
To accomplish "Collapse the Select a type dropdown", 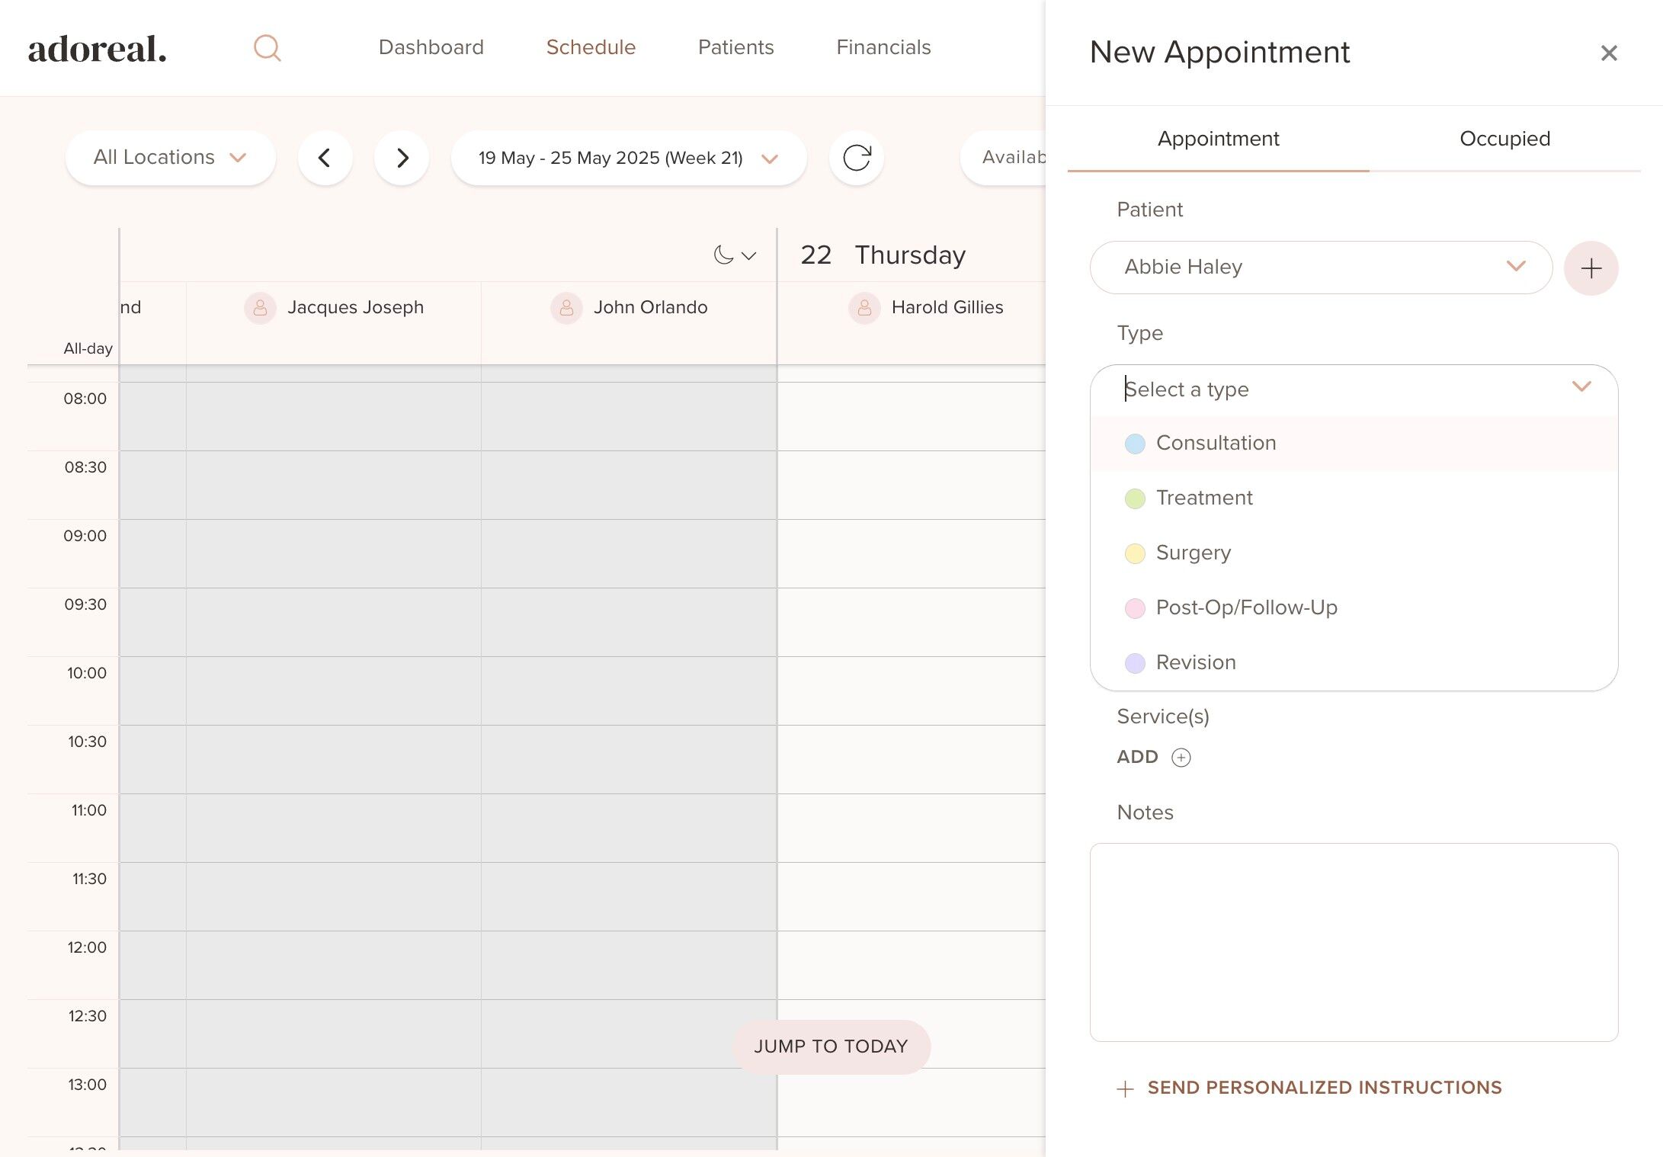I will (x=1581, y=387).
